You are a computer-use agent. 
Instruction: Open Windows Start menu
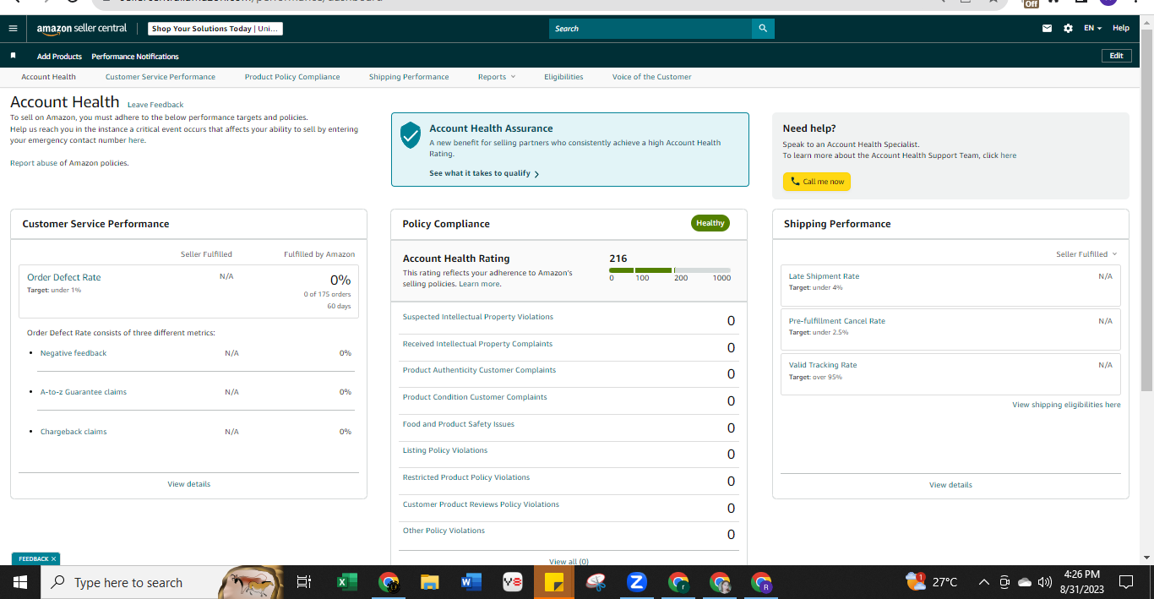20,582
